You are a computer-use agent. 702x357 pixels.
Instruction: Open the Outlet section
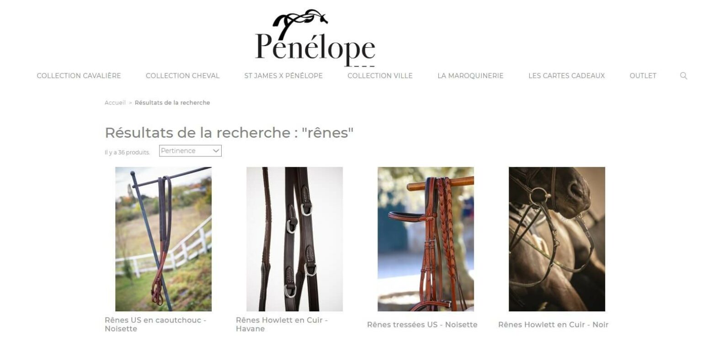(x=643, y=76)
